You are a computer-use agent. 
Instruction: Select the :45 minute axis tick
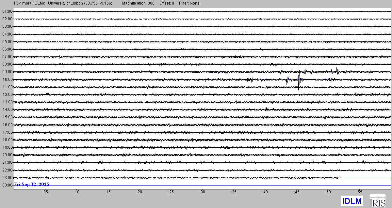click(297, 192)
